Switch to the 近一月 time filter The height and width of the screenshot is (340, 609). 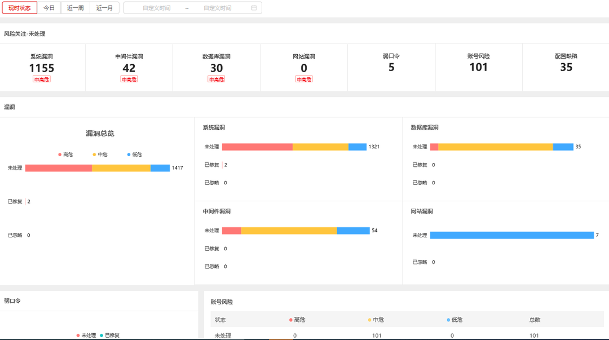[x=105, y=8]
